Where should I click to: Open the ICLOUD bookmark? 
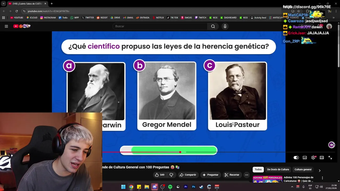32,18
